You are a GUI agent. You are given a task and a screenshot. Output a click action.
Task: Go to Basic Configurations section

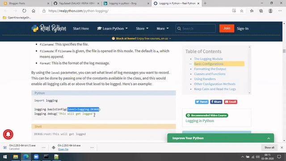tap(209, 64)
